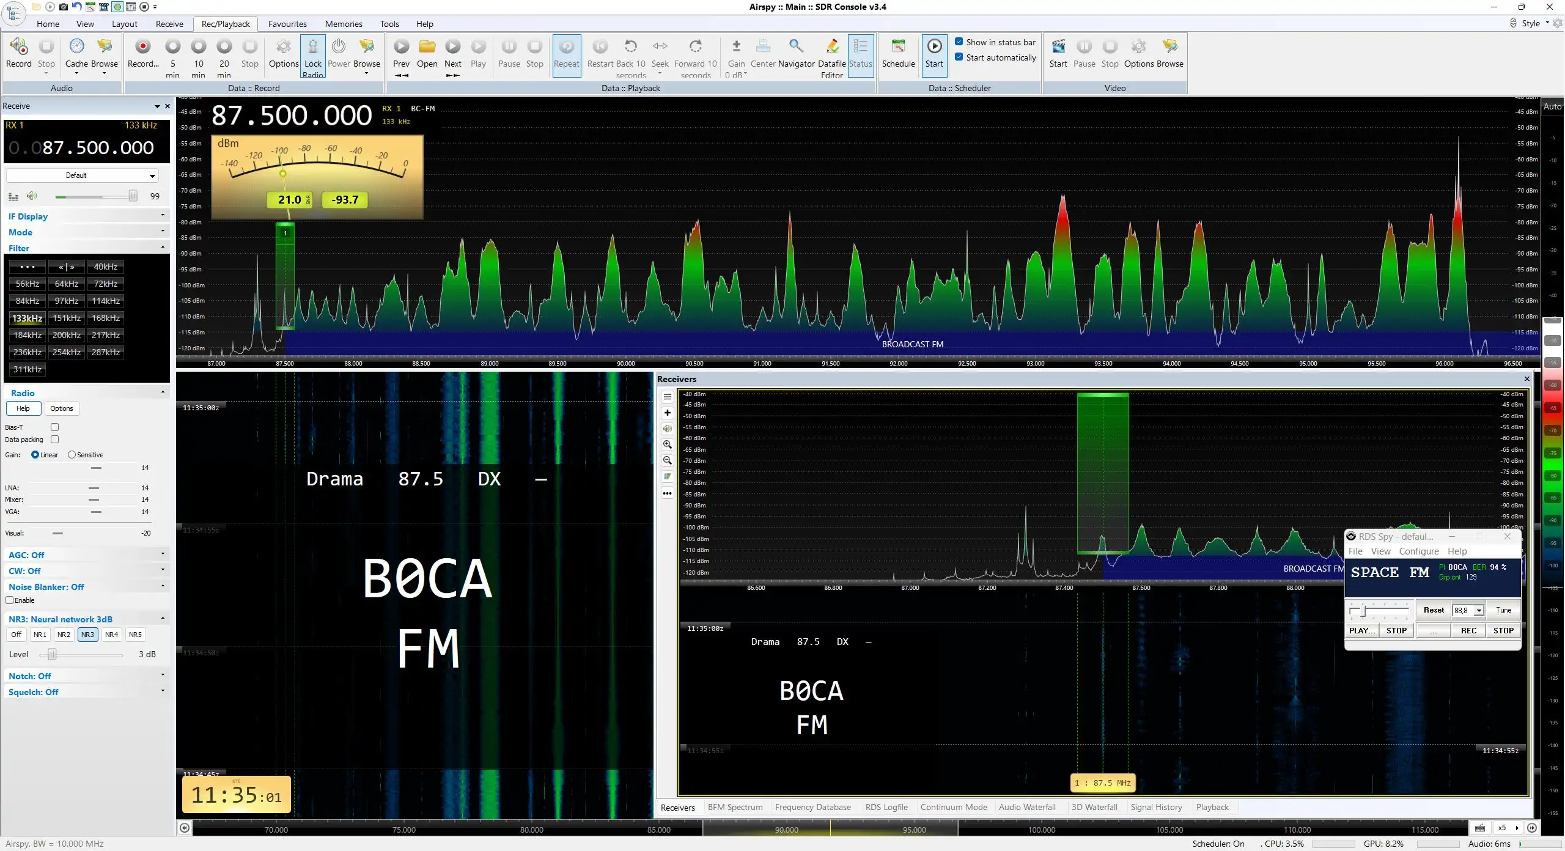This screenshot has height=851, width=1565.
Task: Click REC in RDS Spy
Action: coord(1468,630)
